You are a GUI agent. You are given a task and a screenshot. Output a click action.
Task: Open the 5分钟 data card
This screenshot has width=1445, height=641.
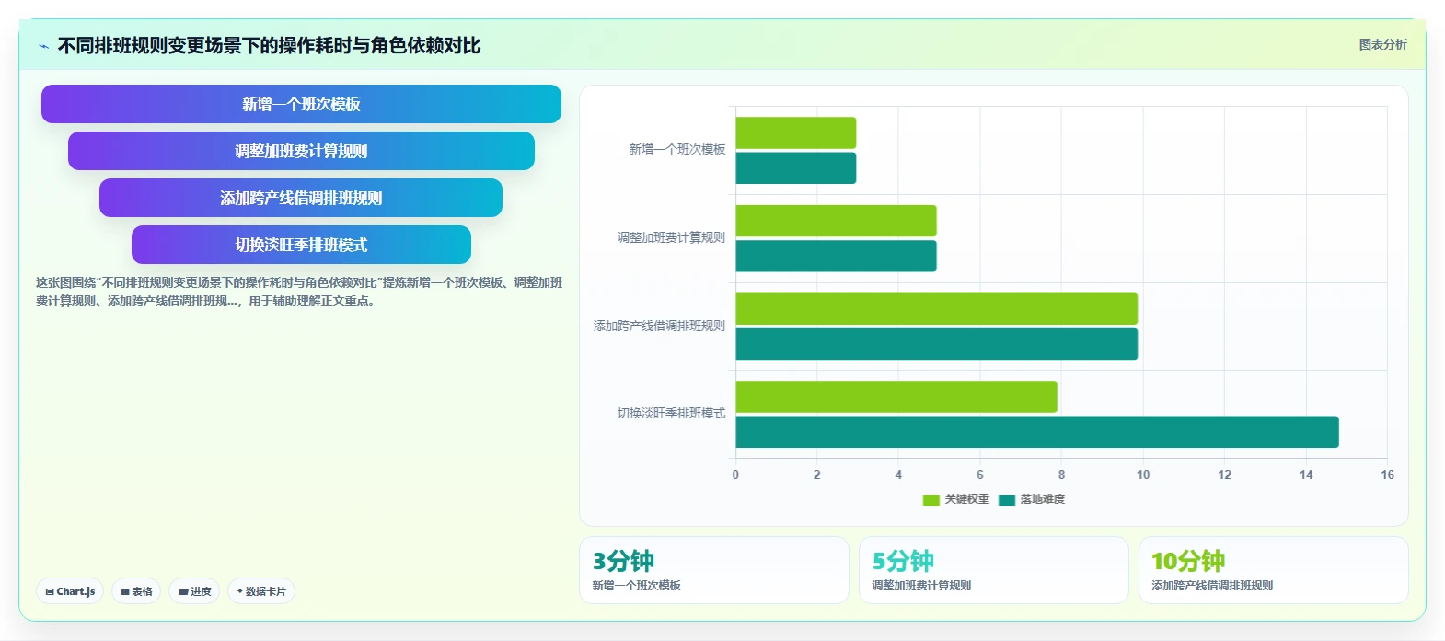[994, 570]
